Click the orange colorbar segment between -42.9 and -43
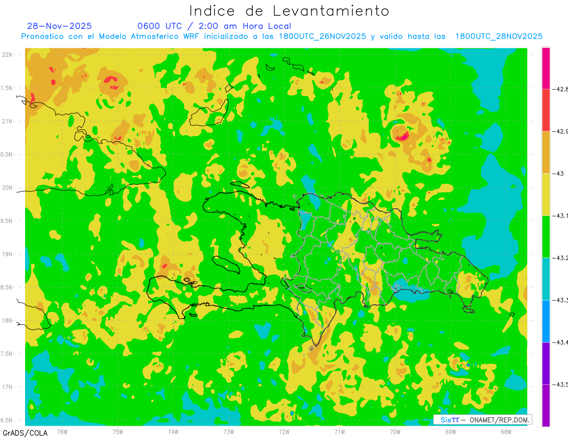The width and height of the screenshot is (568, 438). [546, 152]
